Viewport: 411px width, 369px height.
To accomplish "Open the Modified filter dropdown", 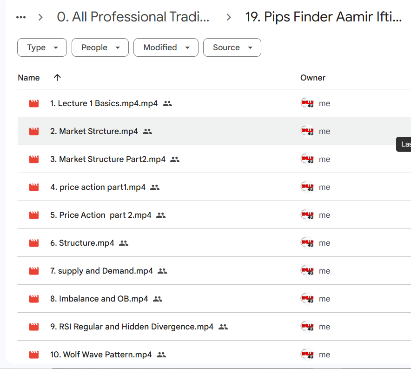I will [x=166, y=47].
